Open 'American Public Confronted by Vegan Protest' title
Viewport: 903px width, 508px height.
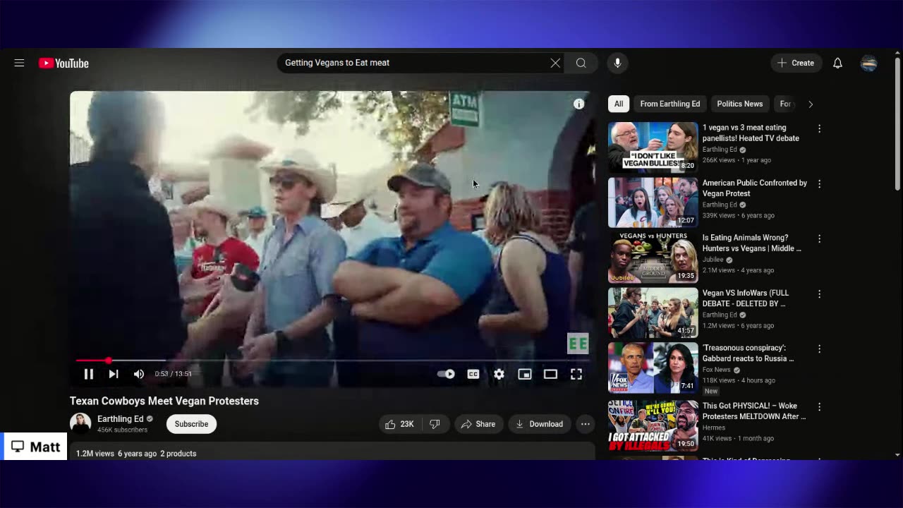click(754, 188)
